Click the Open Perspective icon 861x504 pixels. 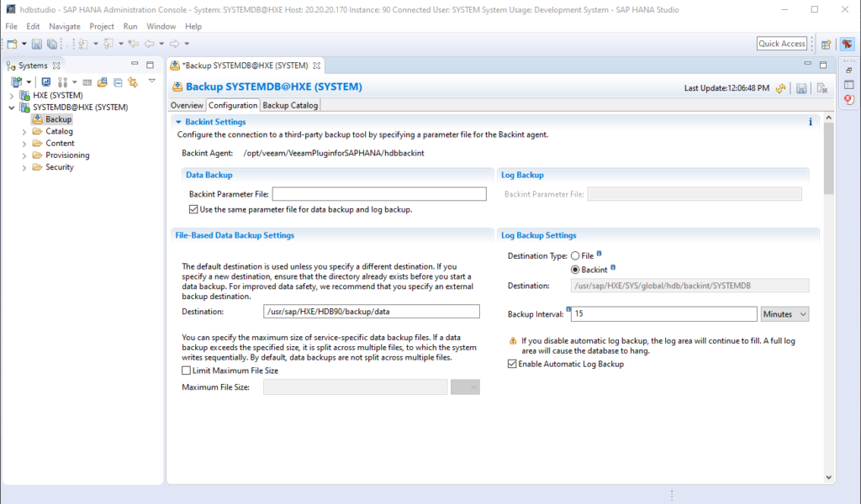pyautogui.click(x=826, y=44)
